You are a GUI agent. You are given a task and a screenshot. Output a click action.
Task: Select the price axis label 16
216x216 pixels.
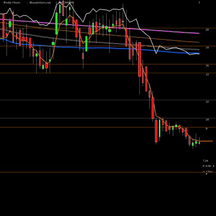[207, 66]
